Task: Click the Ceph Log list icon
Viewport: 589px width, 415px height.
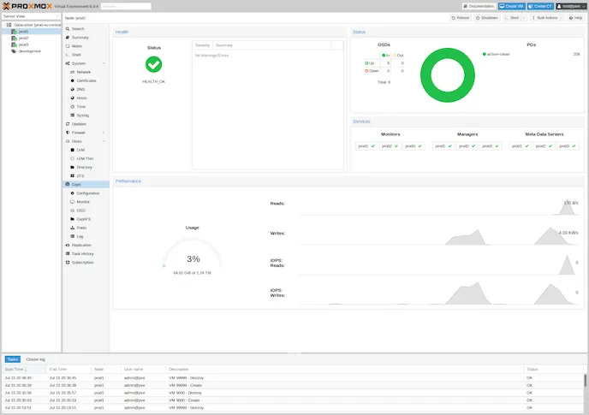Action: tap(73, 236)
